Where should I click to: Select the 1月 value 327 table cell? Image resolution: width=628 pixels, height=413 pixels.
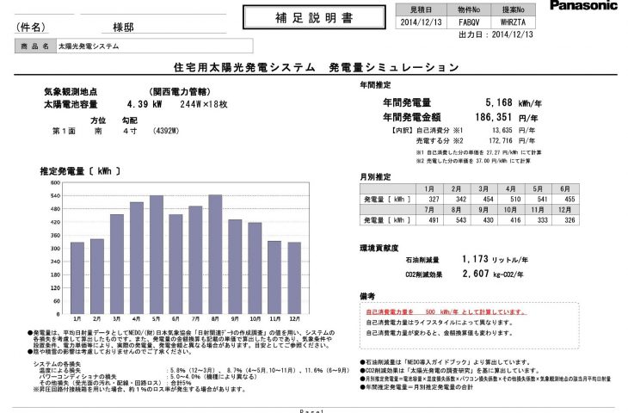pos(429,199)
